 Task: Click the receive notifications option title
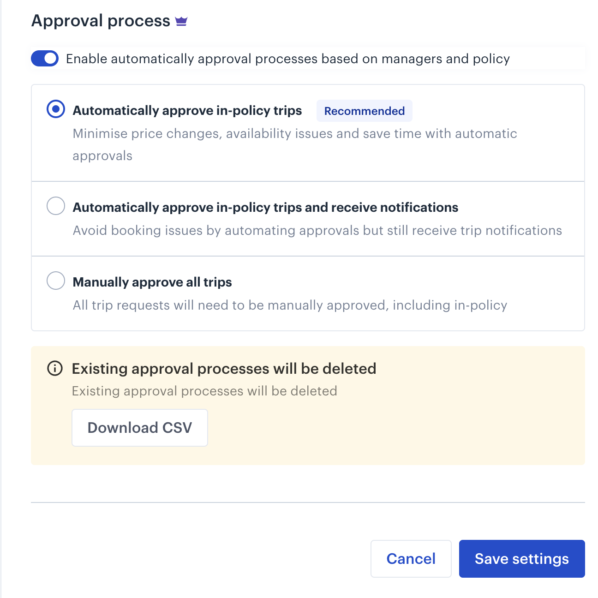(x=265, y=208)
